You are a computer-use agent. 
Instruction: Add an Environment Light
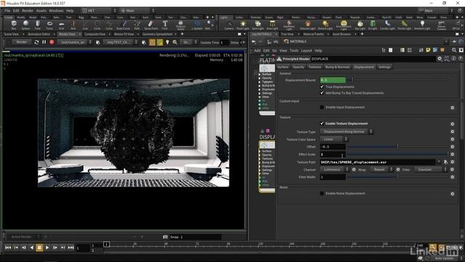pyautogui.click(x=344, y=25)
